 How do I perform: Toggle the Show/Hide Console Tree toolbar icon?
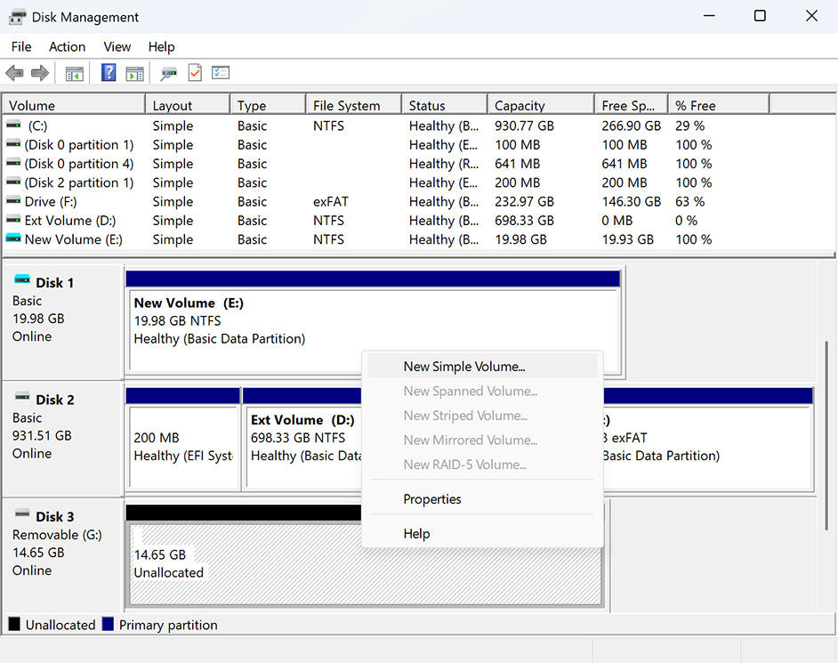pyautogui.click(x=74, y=72)
